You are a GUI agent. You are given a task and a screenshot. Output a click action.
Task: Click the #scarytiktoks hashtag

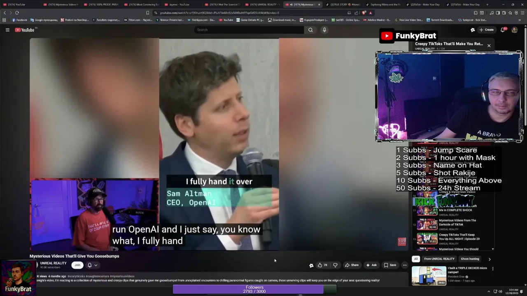(x=77, y=276)
